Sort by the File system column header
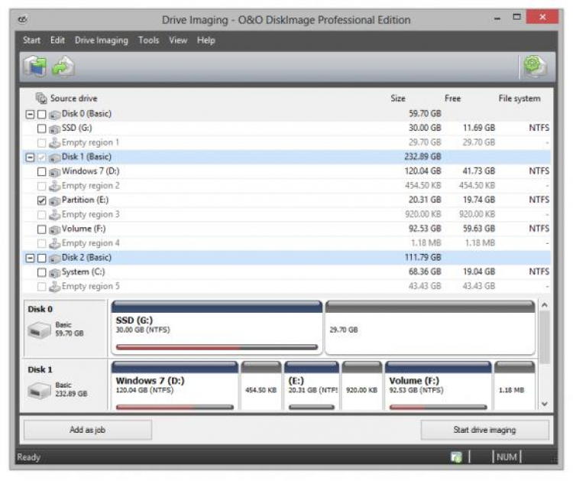The image size is (573, 481). tap(520, 99)
